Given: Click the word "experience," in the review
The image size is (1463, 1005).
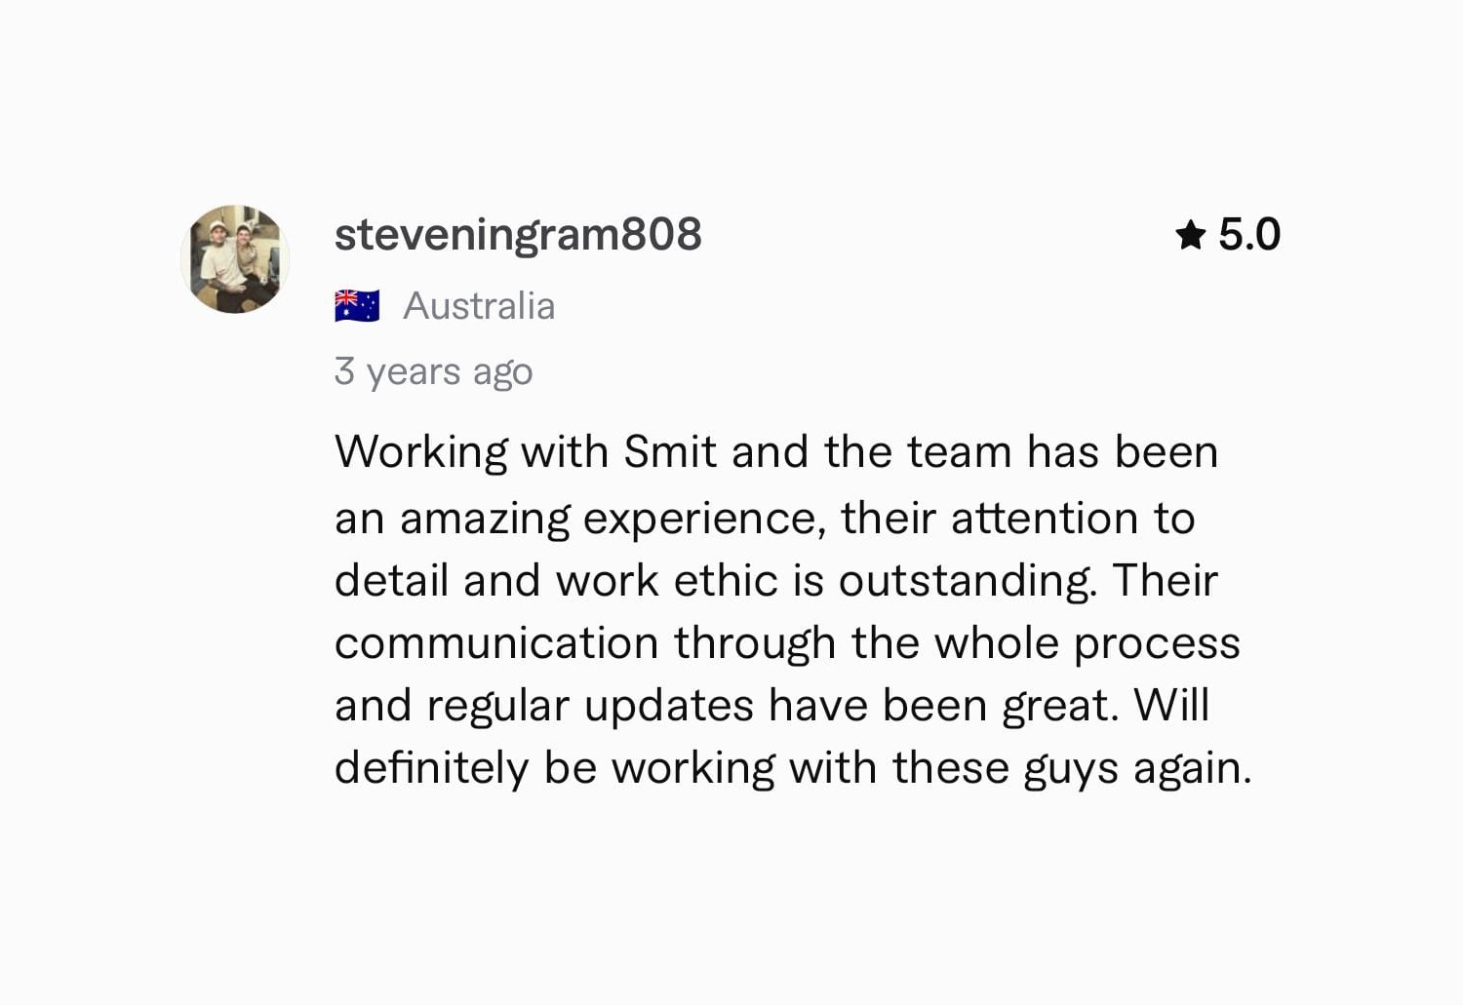Looking at the screenshot, I should 704,519.
